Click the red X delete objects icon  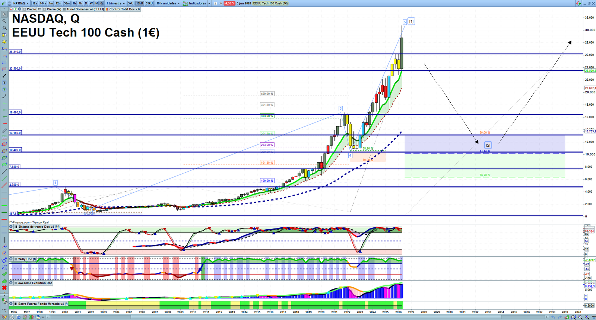[x=4, y=288]
